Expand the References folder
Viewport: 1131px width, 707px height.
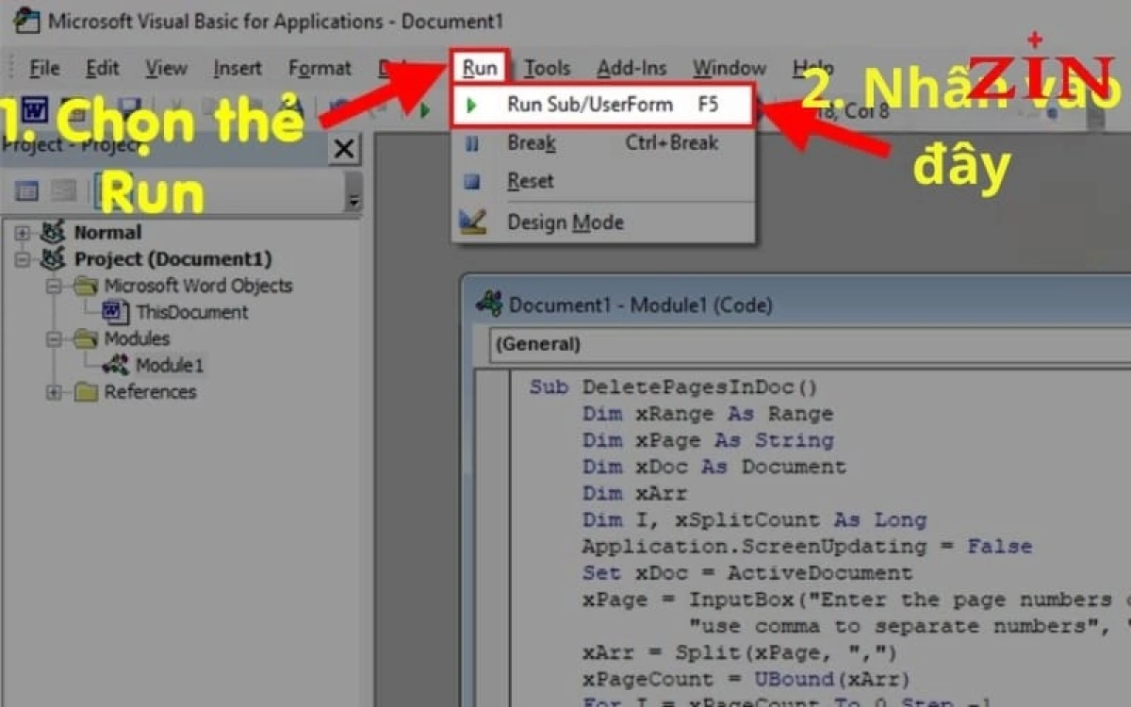pyautogui.click(x=53, y=392)
